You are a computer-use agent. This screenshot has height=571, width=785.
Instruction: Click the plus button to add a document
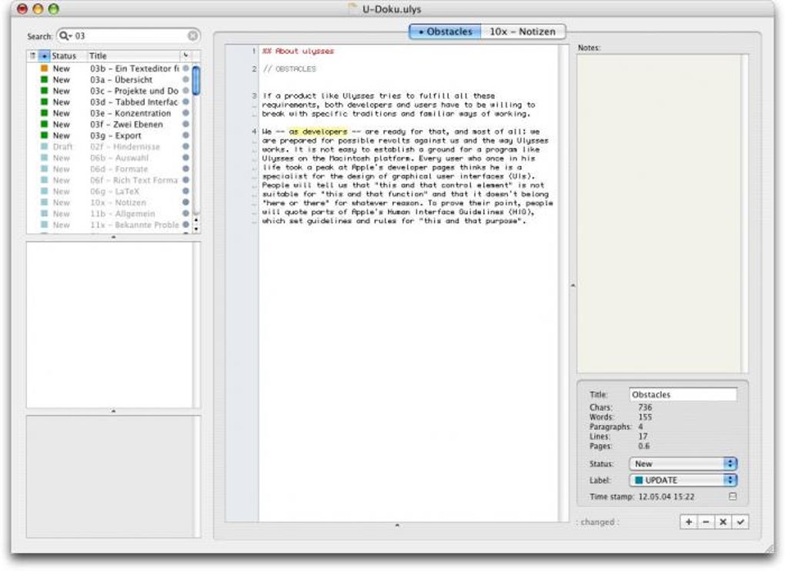click(689, 522)
